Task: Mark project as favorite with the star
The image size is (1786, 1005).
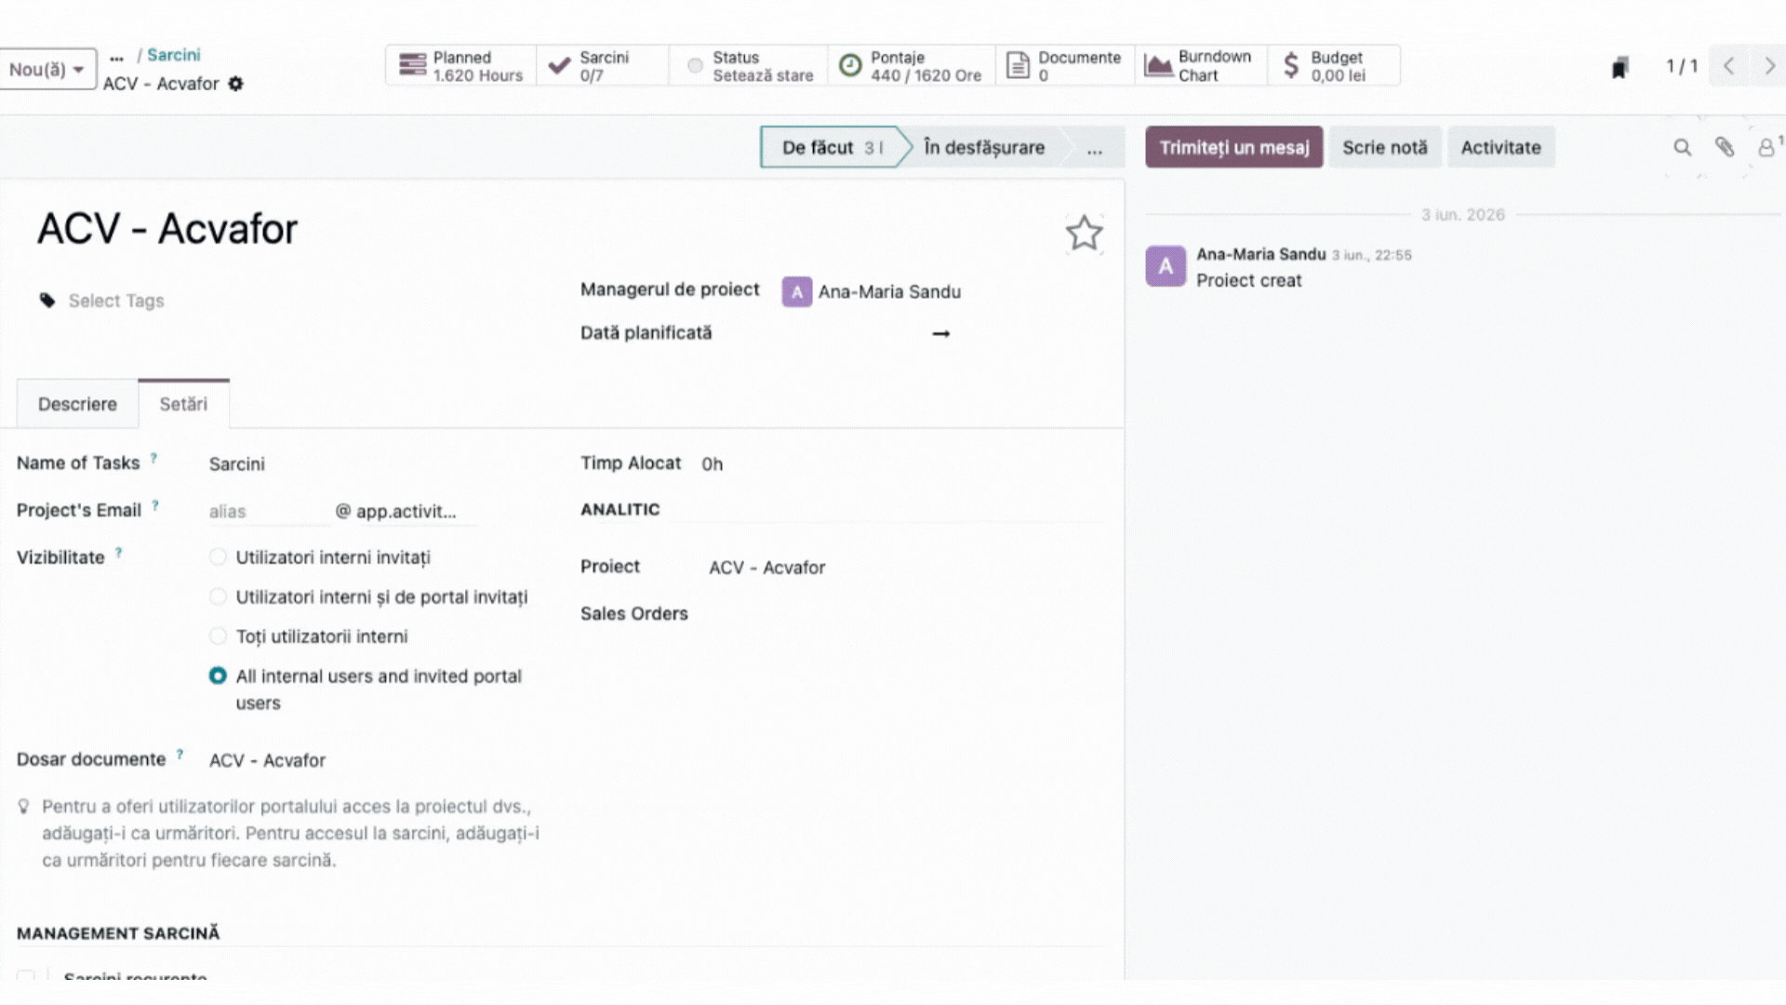Action: coord(1084,234)
